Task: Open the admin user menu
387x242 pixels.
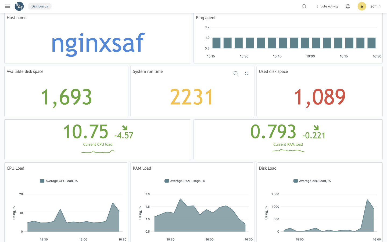Action: click(x=375, y=6)
